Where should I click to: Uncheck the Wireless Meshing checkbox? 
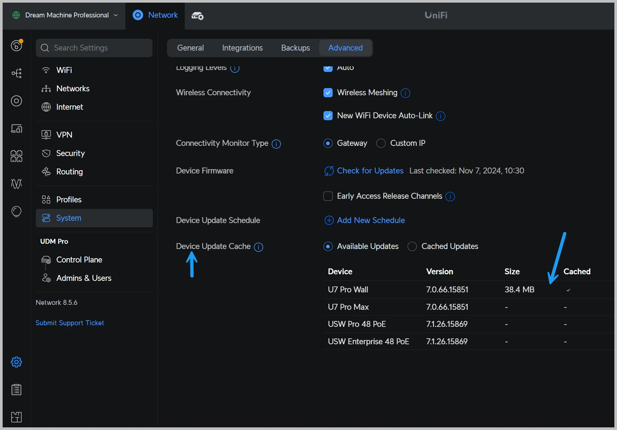328,93
